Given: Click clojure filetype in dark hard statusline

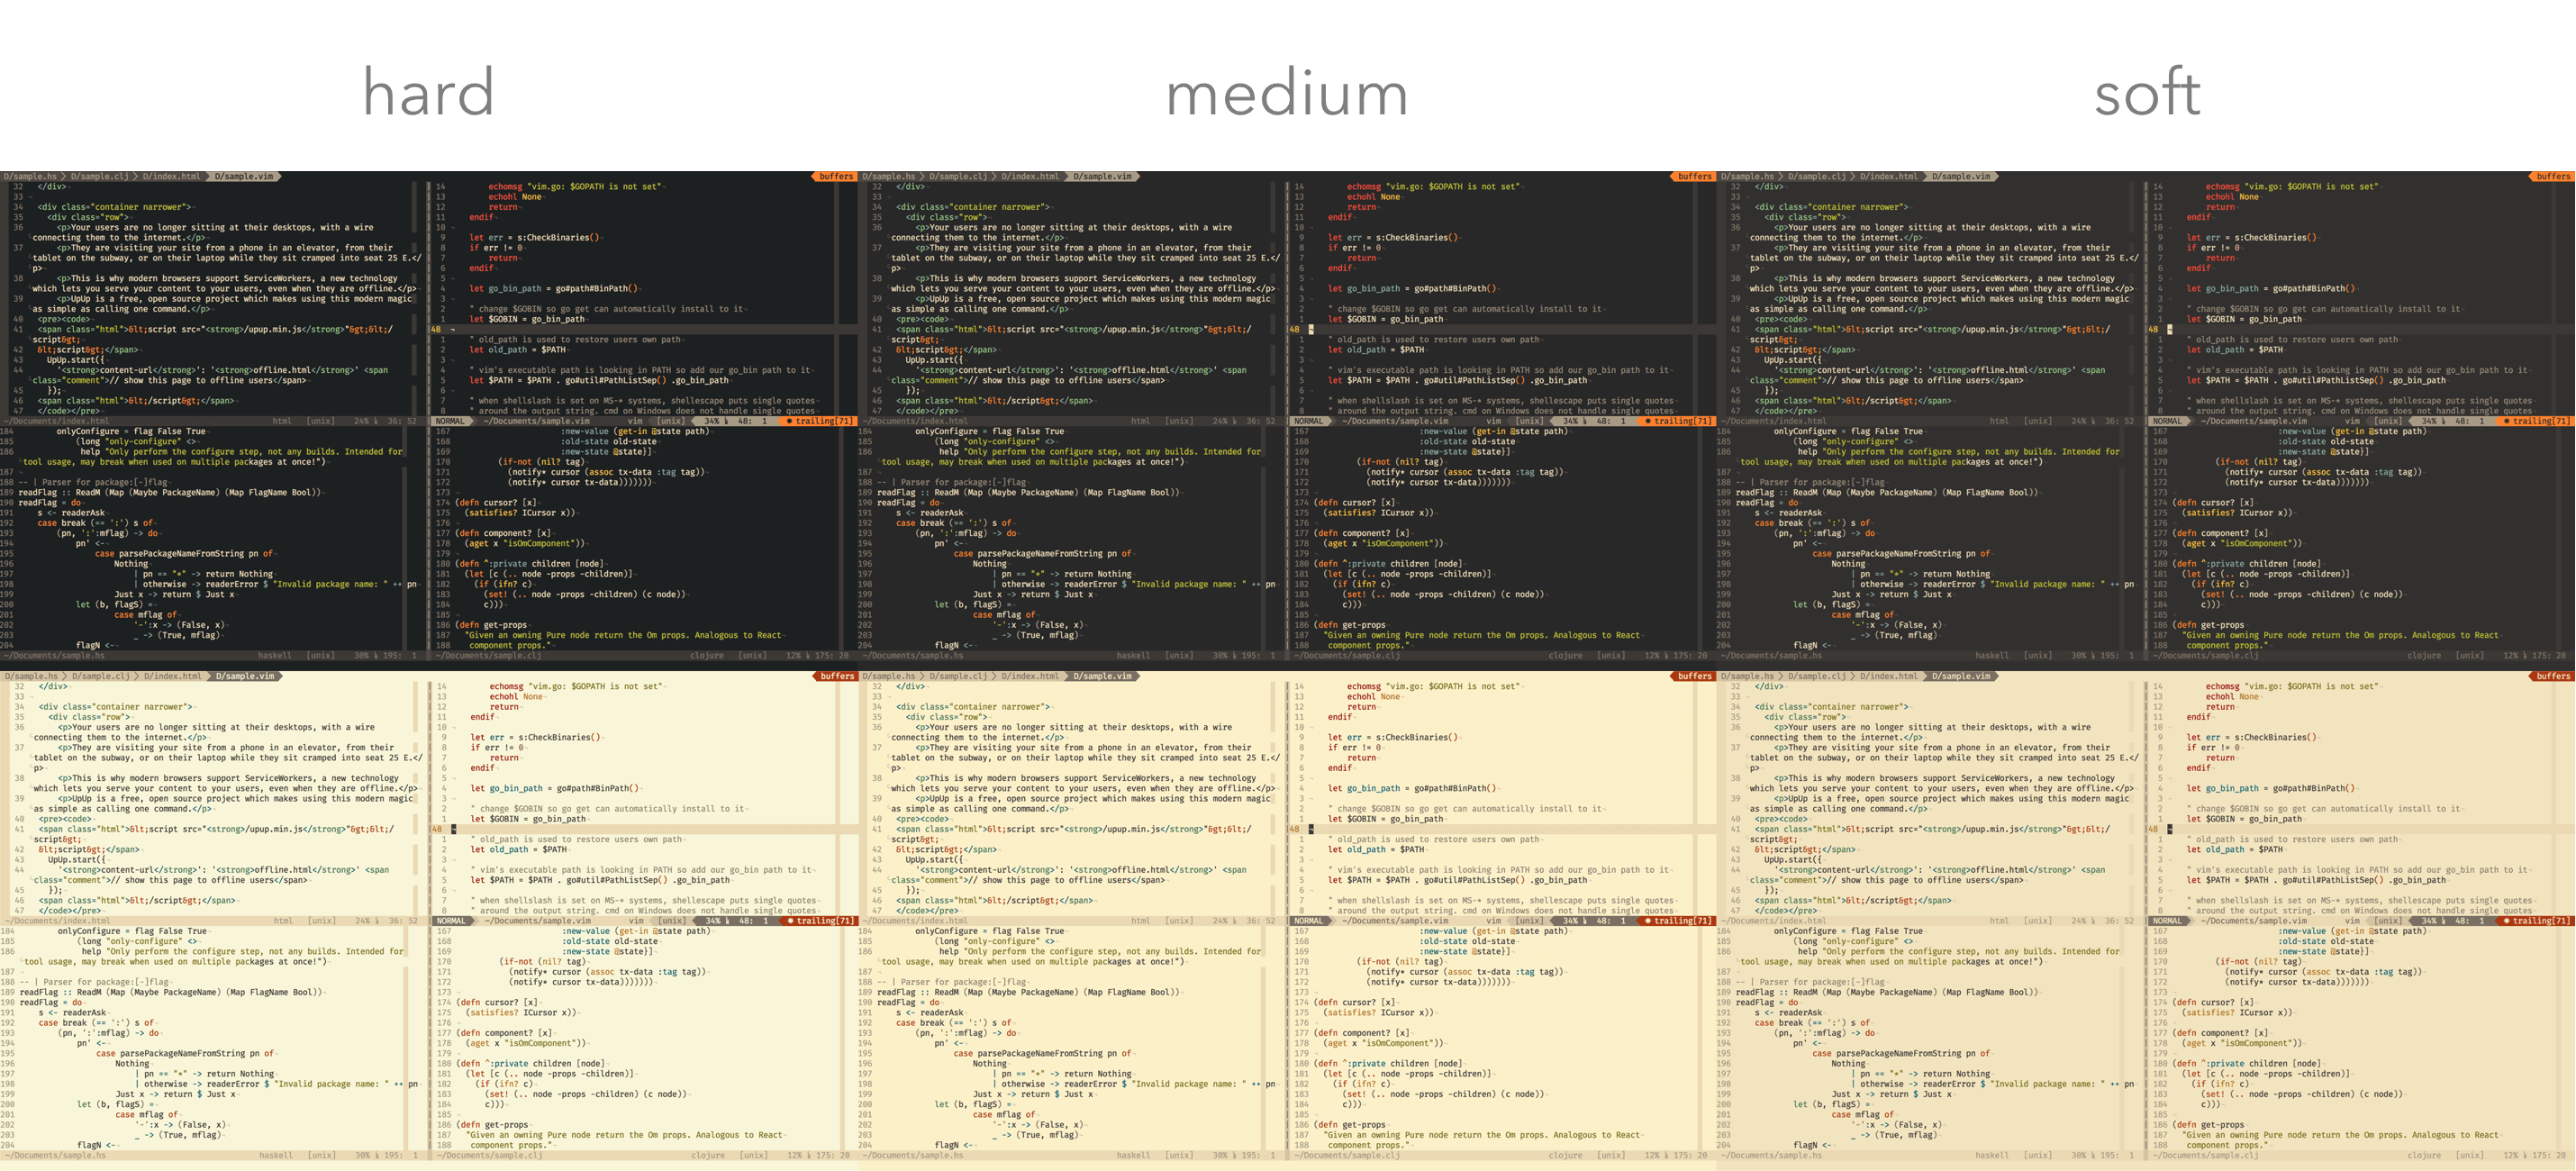Looking at the screenshot, I should pyautogui.click(x=707, y=656).
